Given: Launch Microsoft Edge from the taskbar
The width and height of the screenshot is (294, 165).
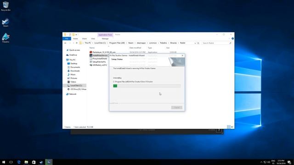Looking at the screenshot, I should pyautogui.click(x=19, y=162).
